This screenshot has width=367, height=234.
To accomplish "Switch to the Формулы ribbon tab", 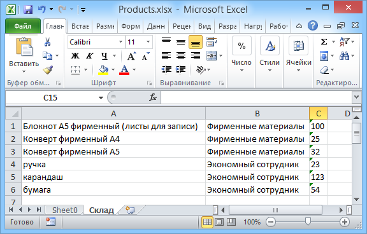I will tap(130, 26).
